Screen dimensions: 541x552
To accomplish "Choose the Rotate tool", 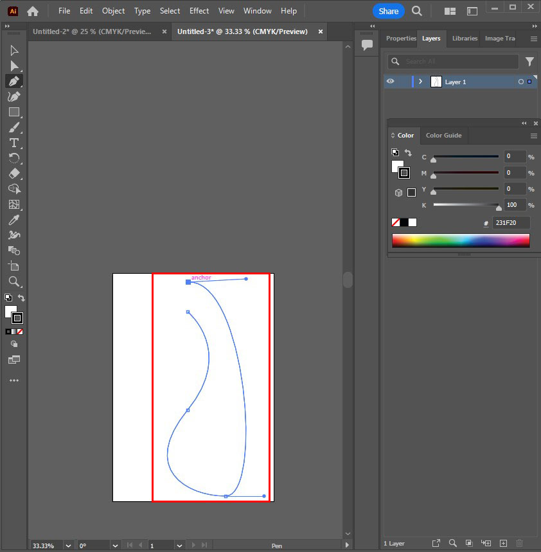I will (14, 158).
